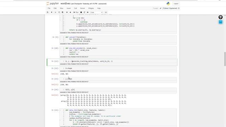Click the black lightbulb hint icon
The width and height of the screenshot is (226, 127).
click(x=220, y=17)
